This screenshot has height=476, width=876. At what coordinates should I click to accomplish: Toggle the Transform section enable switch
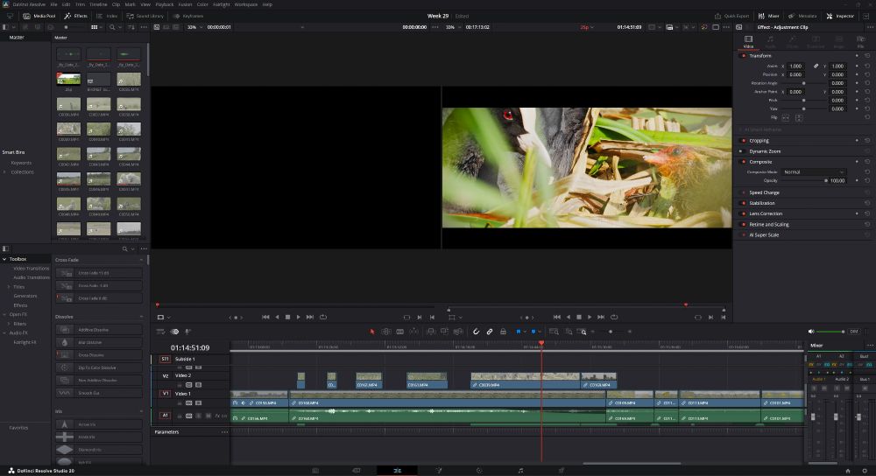coord(743,56)
